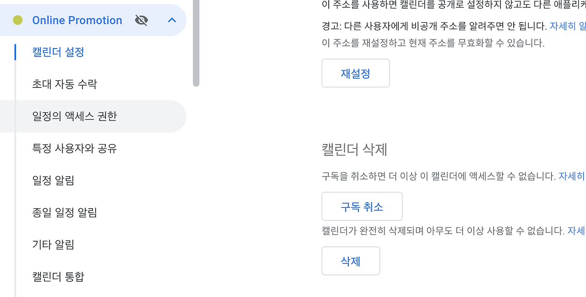Image resolution: width=586 pixels, height=297 pixels.
Task: Select the Online Promotion calendar header
Action: coord(93,20)
